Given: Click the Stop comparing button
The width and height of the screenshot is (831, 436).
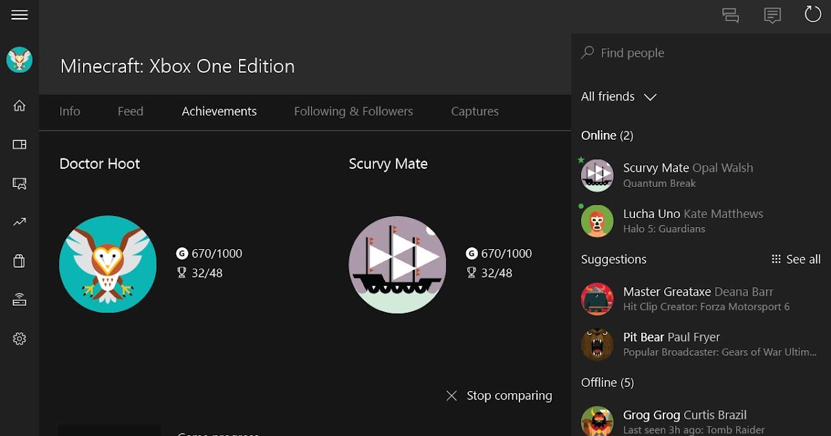Looking at the screenshot, I should tap(499, 396).
